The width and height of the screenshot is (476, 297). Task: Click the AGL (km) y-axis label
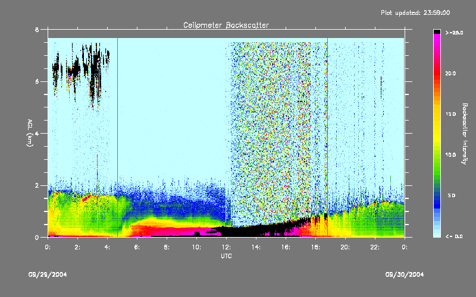pyautogui.click(x=30, y=133)
